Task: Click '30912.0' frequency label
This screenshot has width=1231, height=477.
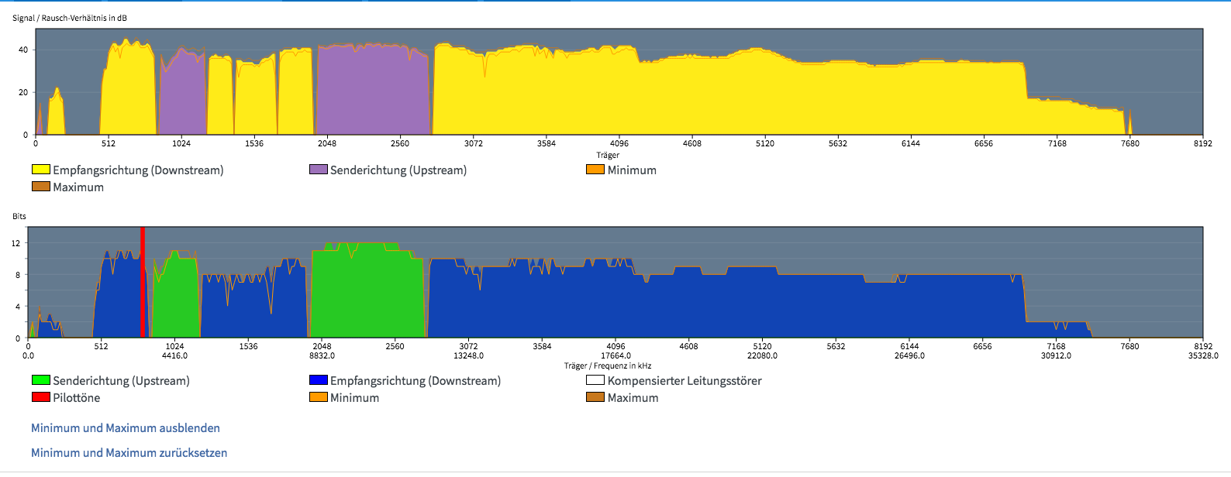Action: 1056,356
